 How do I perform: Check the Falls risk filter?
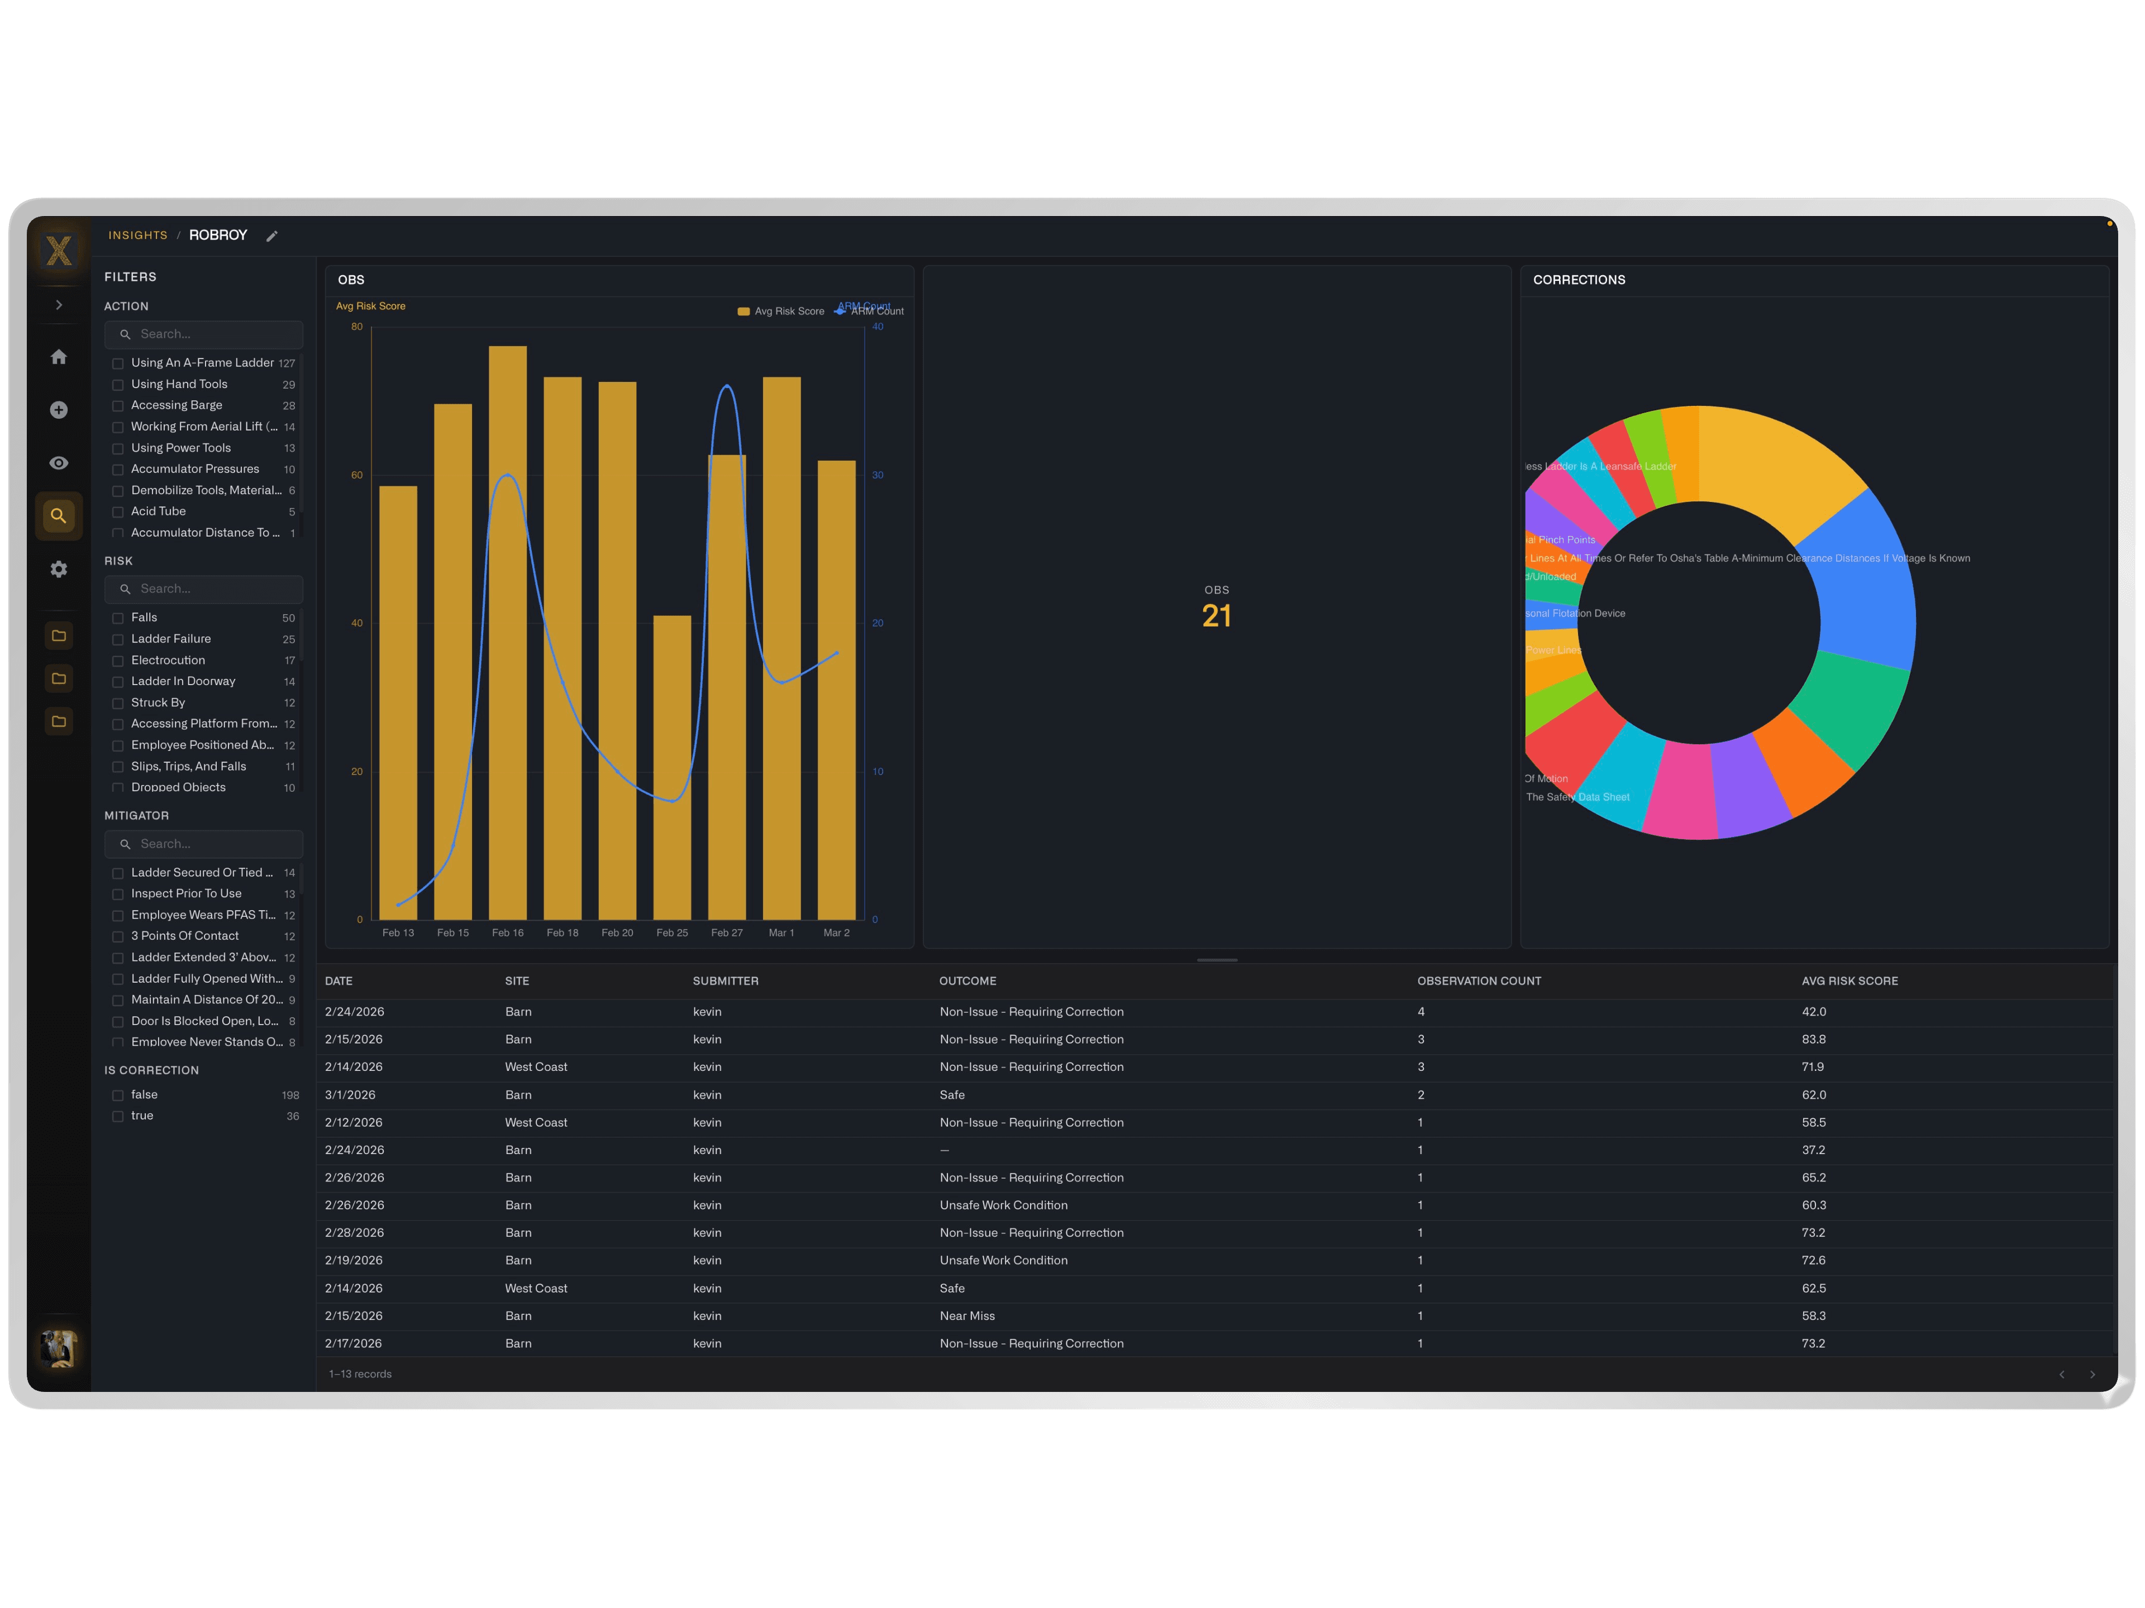pos(117,619)
